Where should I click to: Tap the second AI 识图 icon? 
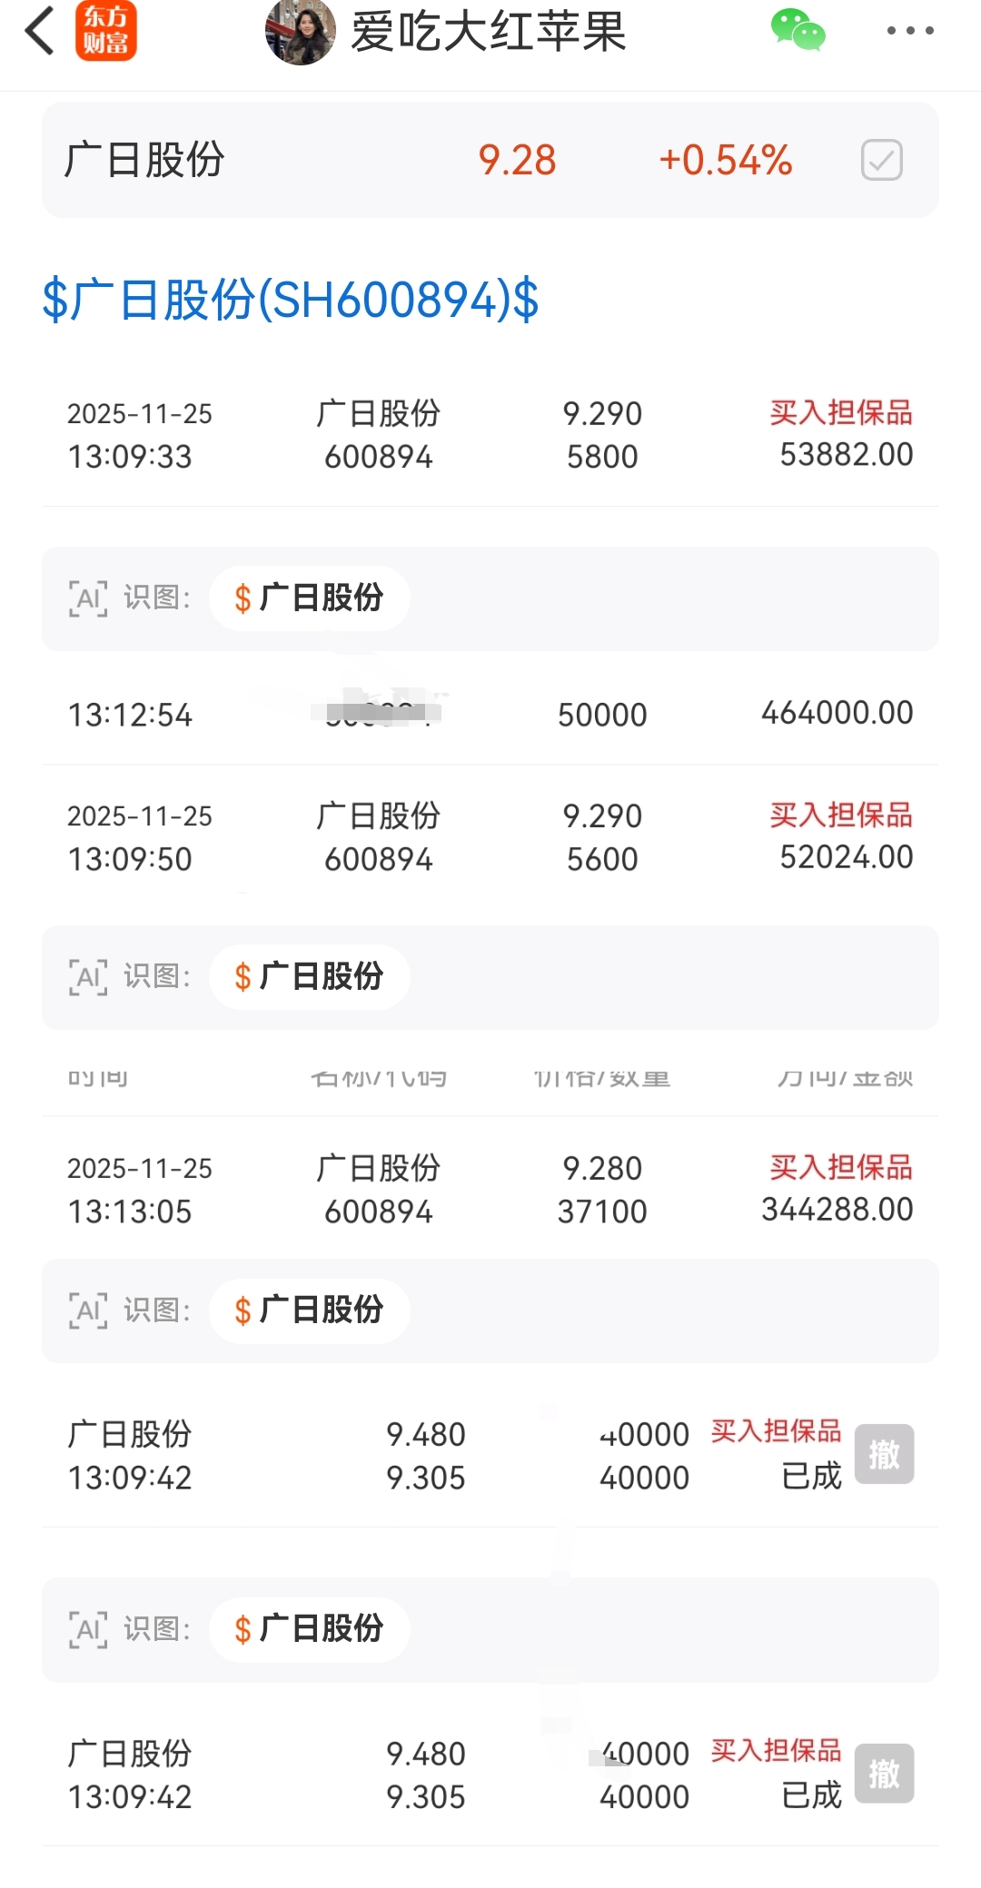88,977
